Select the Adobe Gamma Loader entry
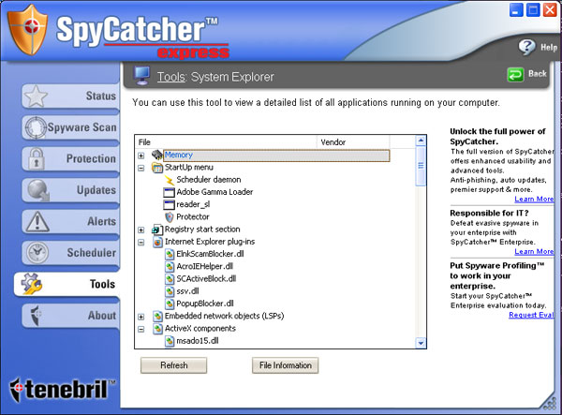Image resolution: width=562 pixels, height=415 pixels. tap(214, 192)
